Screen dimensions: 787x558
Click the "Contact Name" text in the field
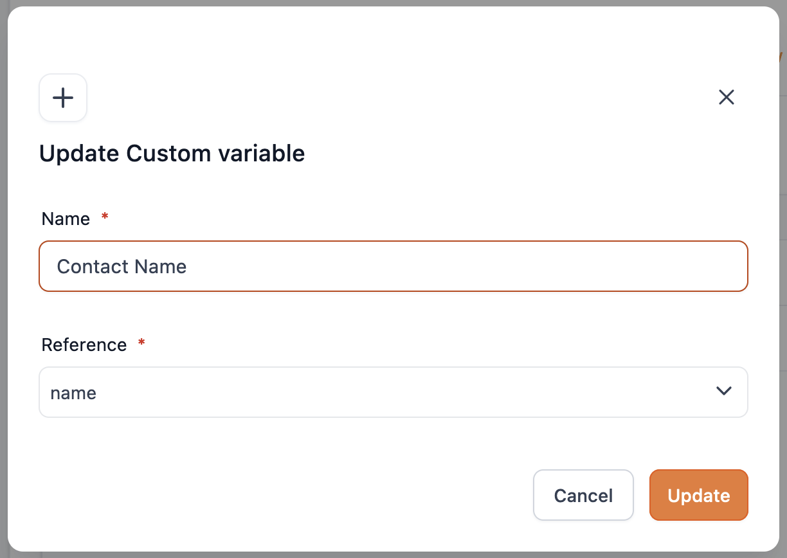click(122, 267)
